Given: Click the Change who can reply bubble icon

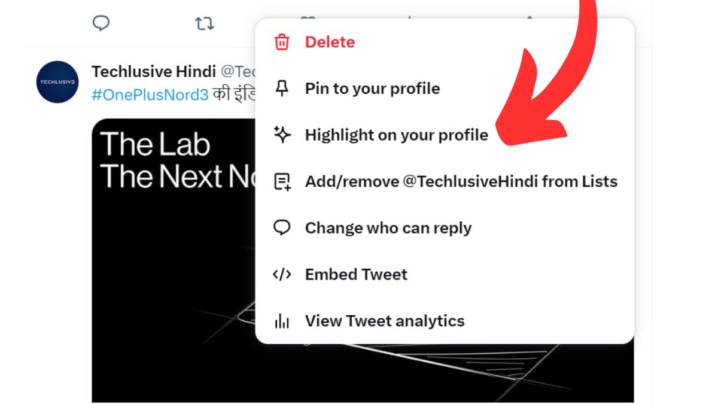Looking at the screenshot, I should pyautogui.click(x=282, y=228).
